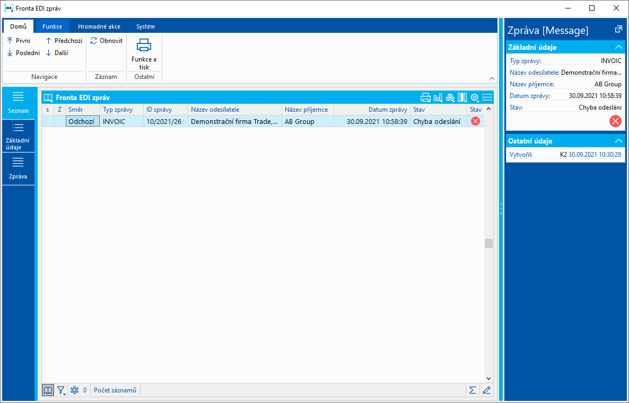Pop out the Zpráva [Message] panel
Viewport: 629px width, 403px height.
[x=618, y=29]
